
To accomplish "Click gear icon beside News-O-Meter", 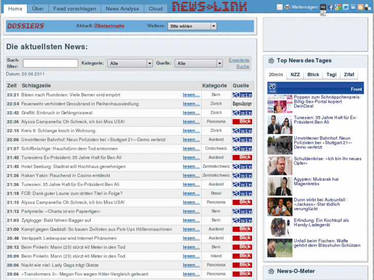I will 271,271.
